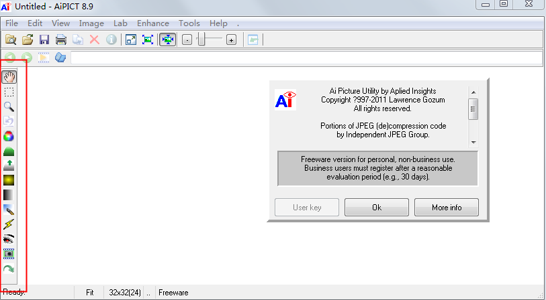Click the full screen image icon

pyautogui.click(x=148, y=40)
